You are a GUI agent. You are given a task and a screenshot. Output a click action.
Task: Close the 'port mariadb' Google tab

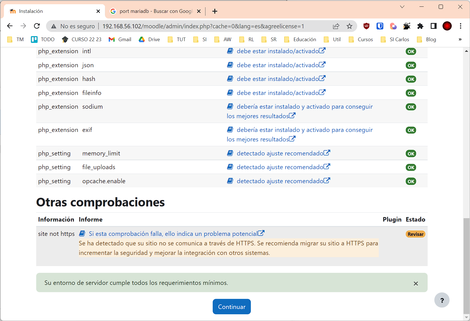[199, 11]
